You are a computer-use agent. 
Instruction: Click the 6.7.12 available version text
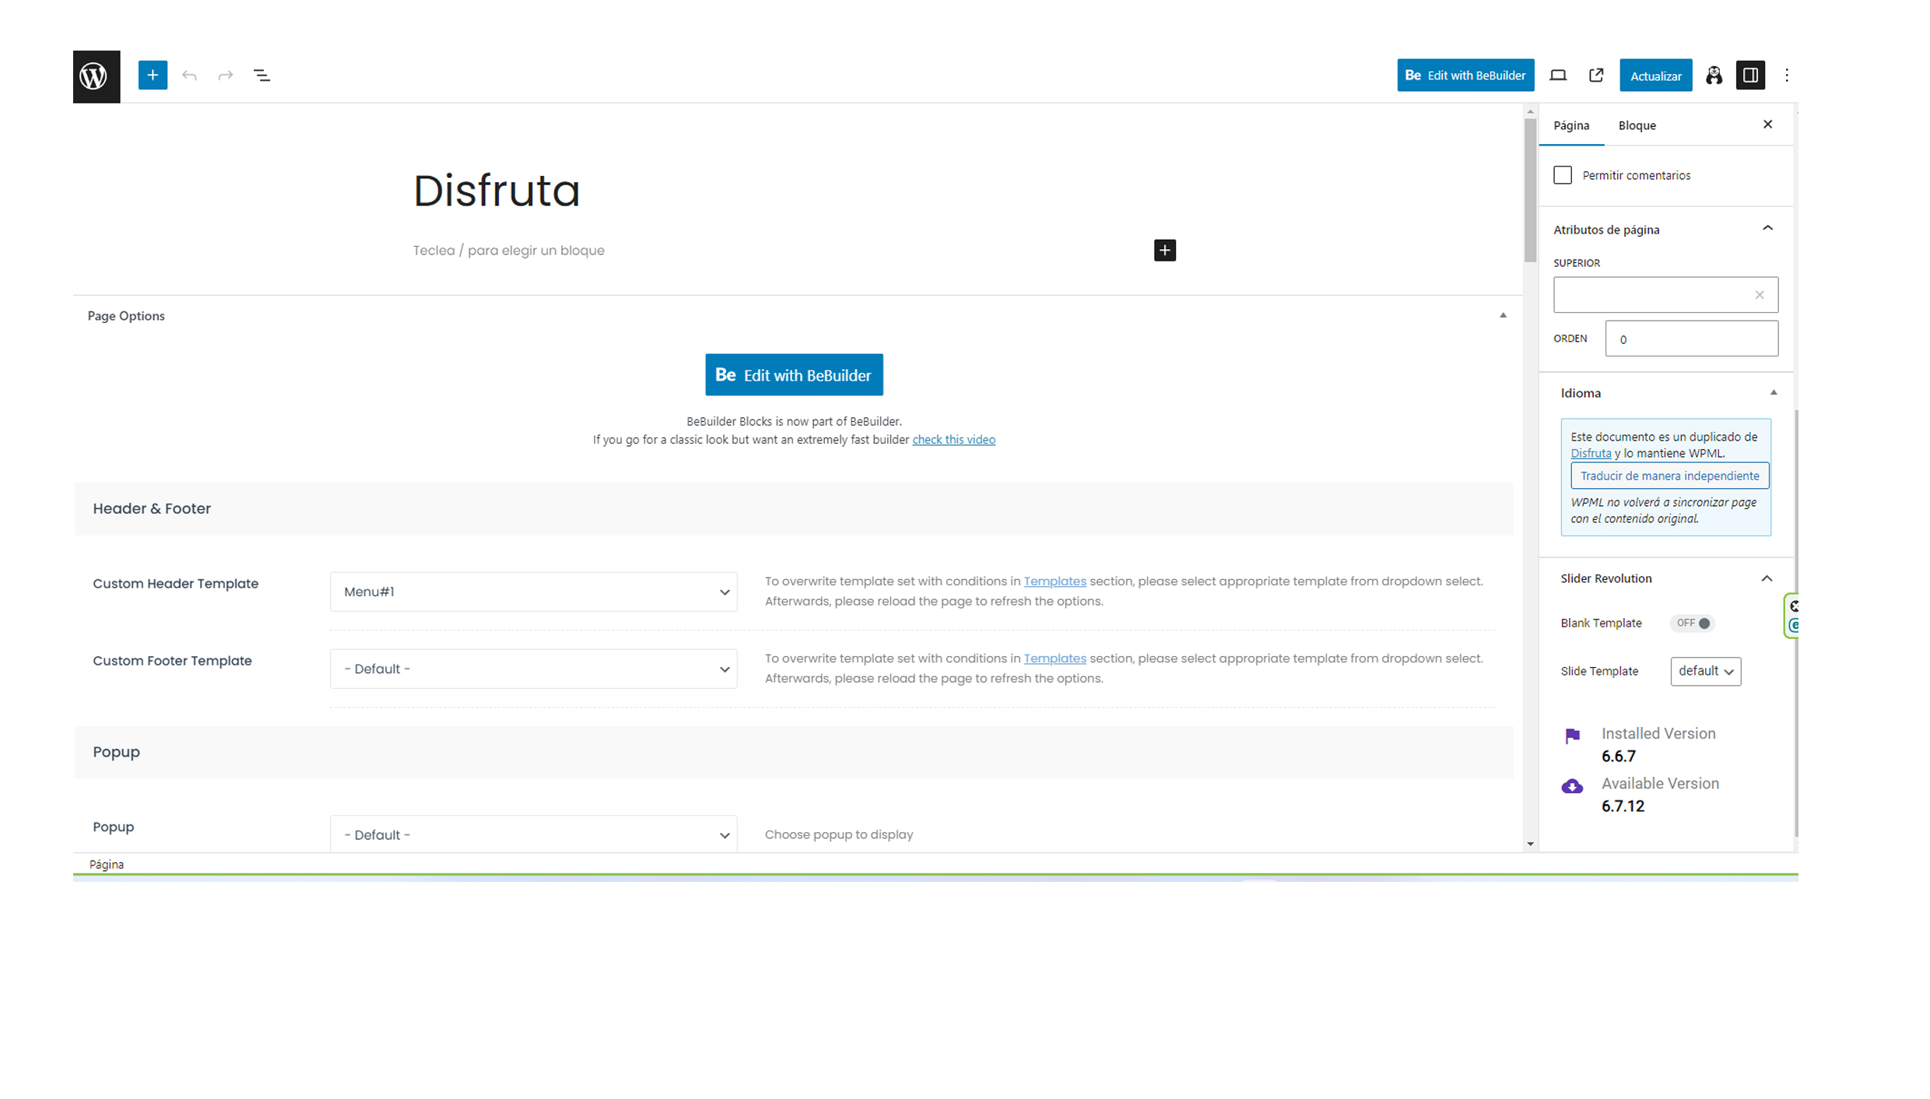[1623, 806]
